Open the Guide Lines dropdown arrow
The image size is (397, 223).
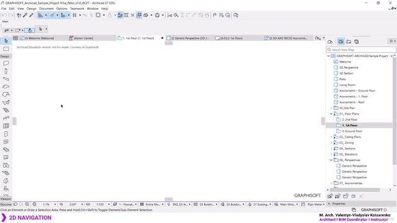tap(46, 15)
